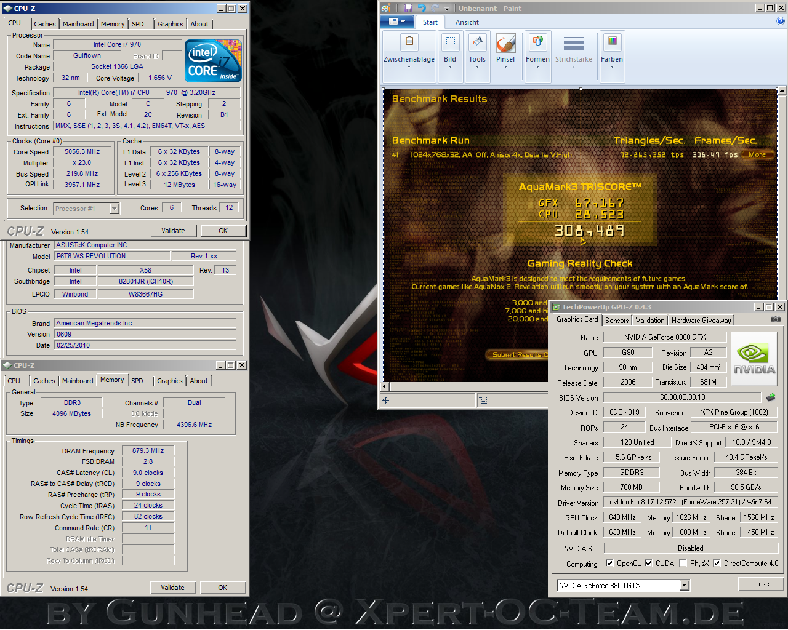Click Validate in the lower CPU-Z window
Viewport: 788px width, 630px height.
[x=173, y=588]
